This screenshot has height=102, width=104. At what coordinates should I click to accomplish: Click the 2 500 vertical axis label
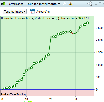pos(99,28)
